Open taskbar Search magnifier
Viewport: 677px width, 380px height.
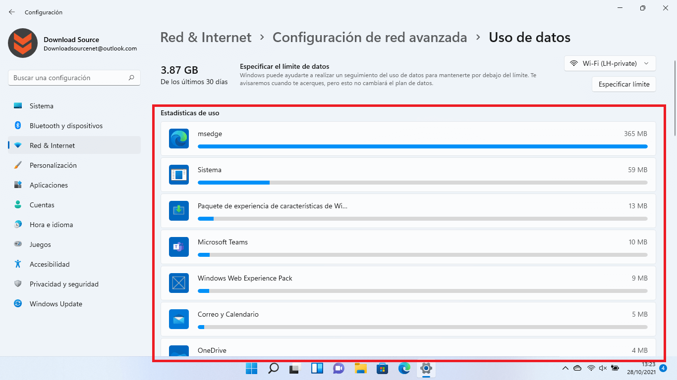click(274, 368)
